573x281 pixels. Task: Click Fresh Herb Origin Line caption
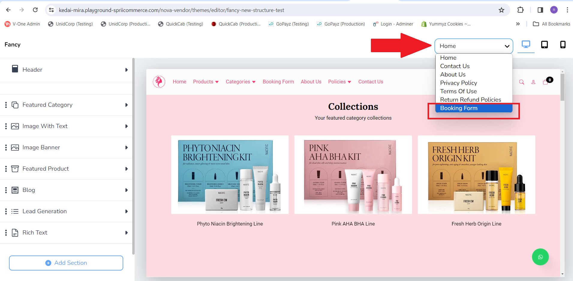pyautogui.click(x=476, y=224)
